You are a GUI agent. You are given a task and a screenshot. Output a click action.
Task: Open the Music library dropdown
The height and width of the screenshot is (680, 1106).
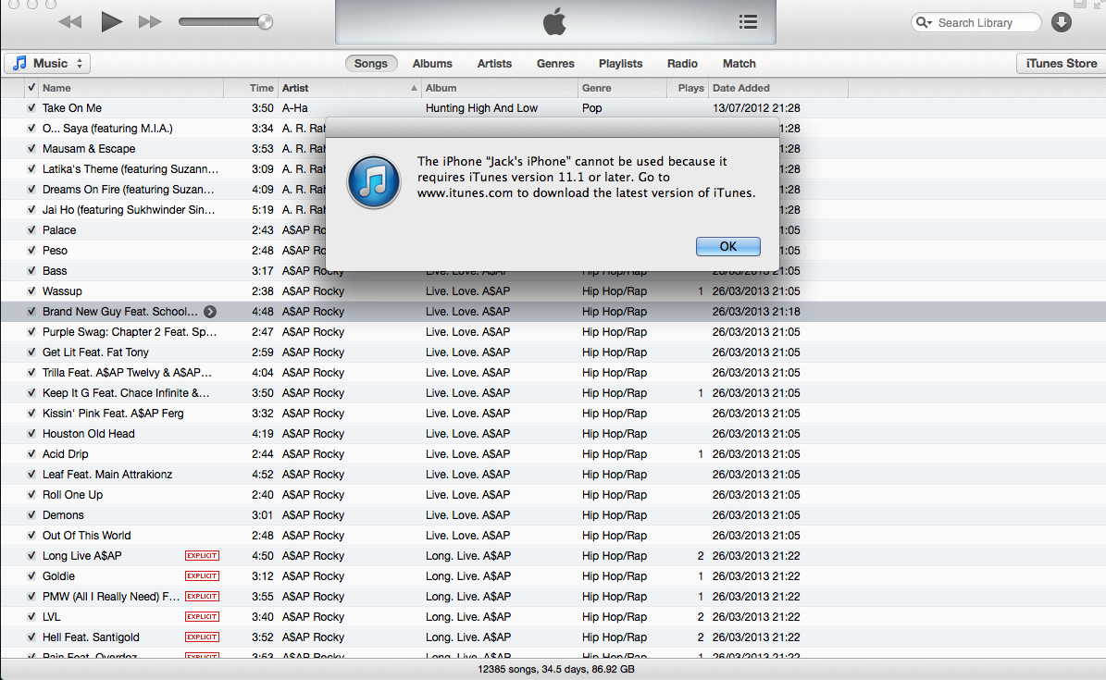tap(47, 64)
